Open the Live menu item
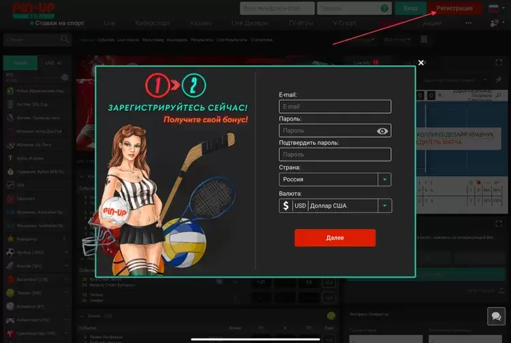The image size is (511, 343). pyautogui.click(x=110, y=23)
